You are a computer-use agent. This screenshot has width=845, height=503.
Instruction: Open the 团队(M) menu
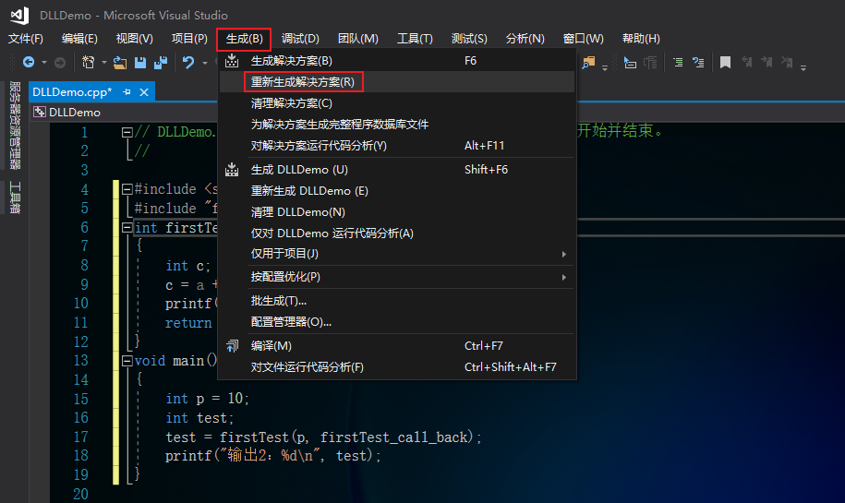point(357,39)
